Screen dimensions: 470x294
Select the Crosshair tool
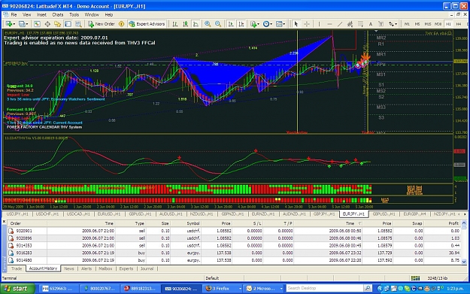[x=307, y=24]
